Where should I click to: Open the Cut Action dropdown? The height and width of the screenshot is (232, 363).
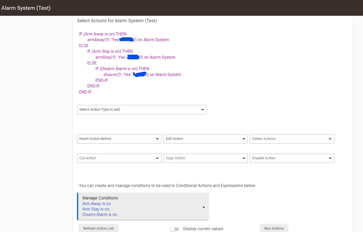[x=119, y=158]
